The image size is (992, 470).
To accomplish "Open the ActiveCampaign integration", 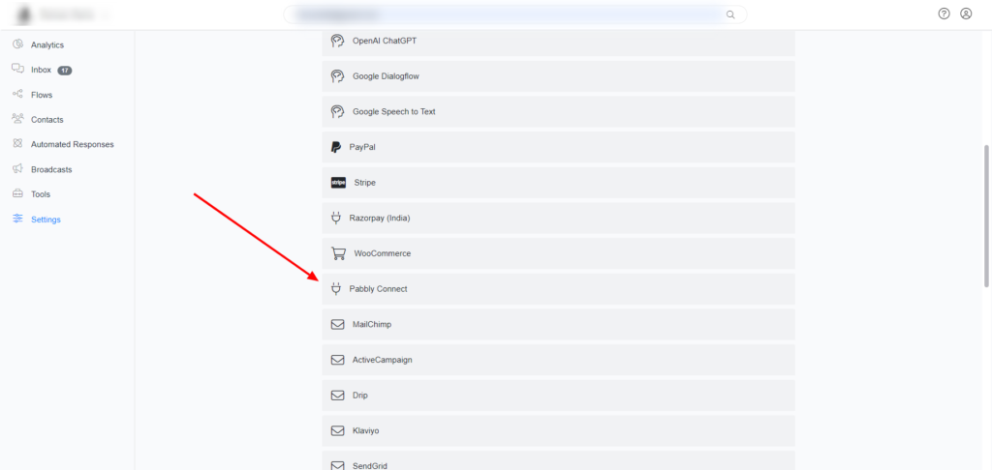I will pos(558,360).
